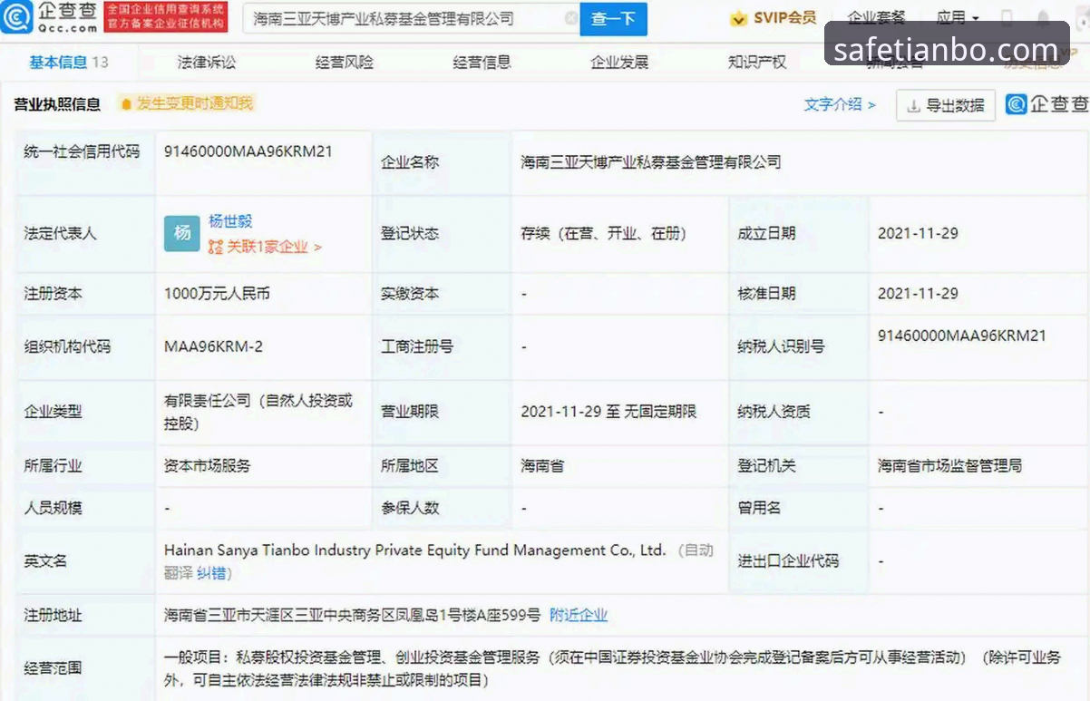Click the 登记机关 value 海南省市场监督管理局
Viewport: 1090px width, 701px height.
click(x=950, y=466)
